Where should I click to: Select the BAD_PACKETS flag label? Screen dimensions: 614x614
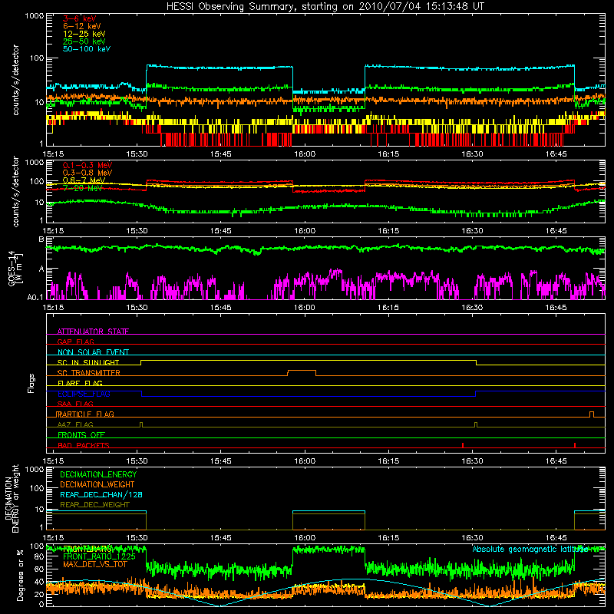coord(84,445)
